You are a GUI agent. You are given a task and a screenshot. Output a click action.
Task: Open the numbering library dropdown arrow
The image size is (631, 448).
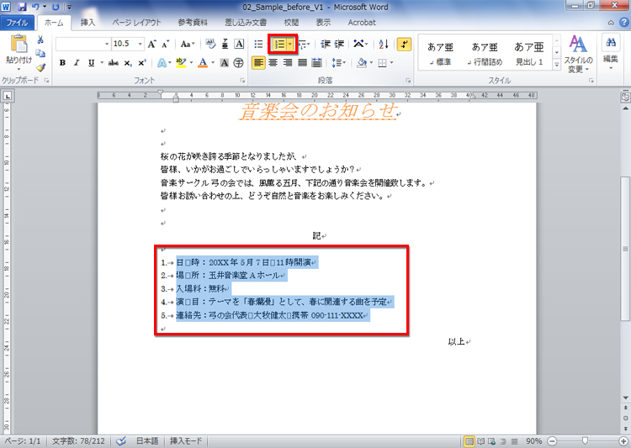point(290,44)
